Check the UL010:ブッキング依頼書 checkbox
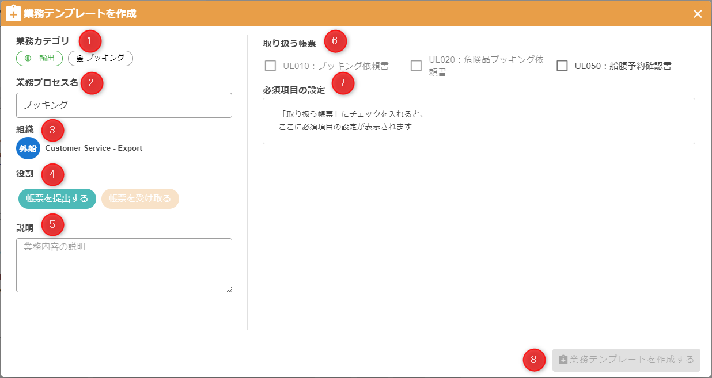Viewport: 712px width, 378px height. pyautogui.click(x=270, y=66)
